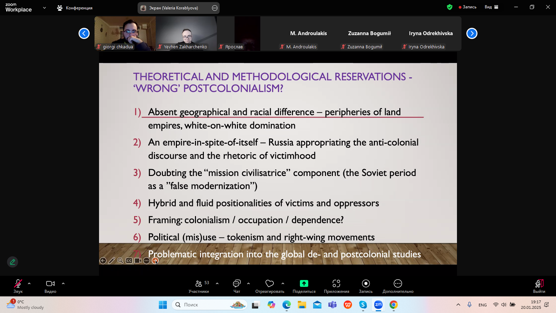
Task: Open Zoom Workplace dropdown chevron
Action: tap(44, 8)
